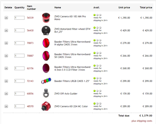The height and width of the screenshot is (124, 156).
Task: Remove Baader Filters LRGB CMOS from cart
Action: (x=6, y=81)
